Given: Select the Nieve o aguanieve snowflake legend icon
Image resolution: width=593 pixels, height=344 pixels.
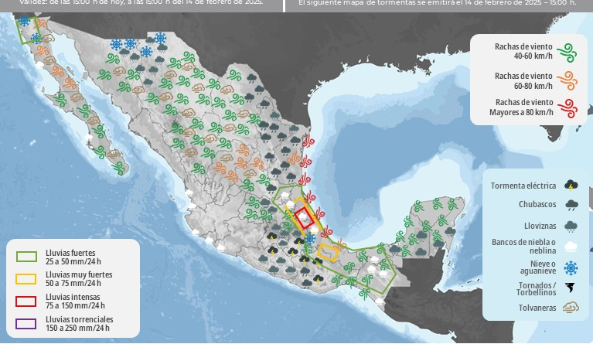Looking at the screenshot, I should (x=571, y=267).
